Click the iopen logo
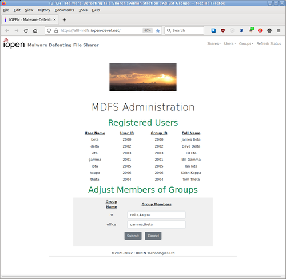Viewport: 286px width, 279px height. tap(14, 43)
